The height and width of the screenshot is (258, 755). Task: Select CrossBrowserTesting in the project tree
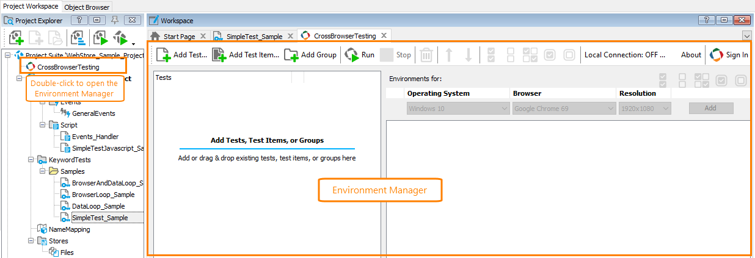(x=68, y=67)
